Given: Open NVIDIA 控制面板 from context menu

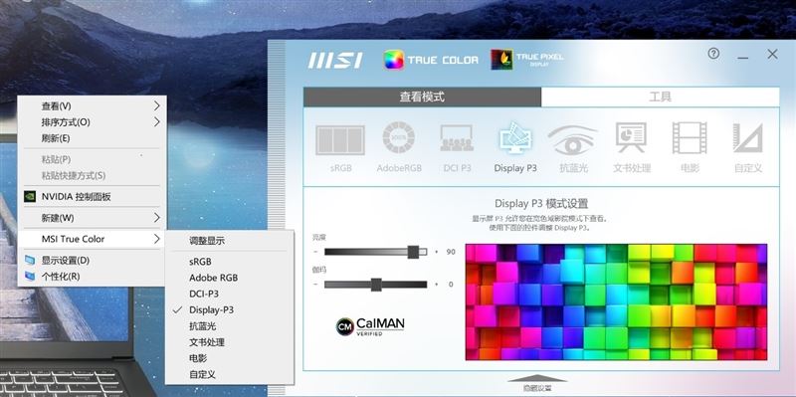Looking at the screenshot, I should pos(92,196).
